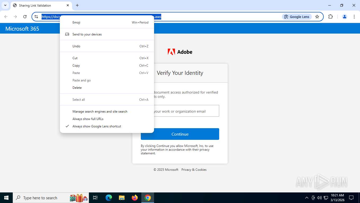Launch Firefox from taskbar
Screen dimensions: 360x203
[135, 198]
